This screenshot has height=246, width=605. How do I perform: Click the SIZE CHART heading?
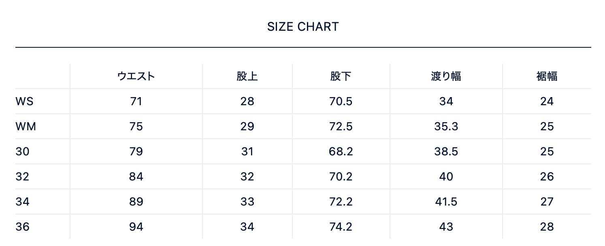(x=302, y=27)
